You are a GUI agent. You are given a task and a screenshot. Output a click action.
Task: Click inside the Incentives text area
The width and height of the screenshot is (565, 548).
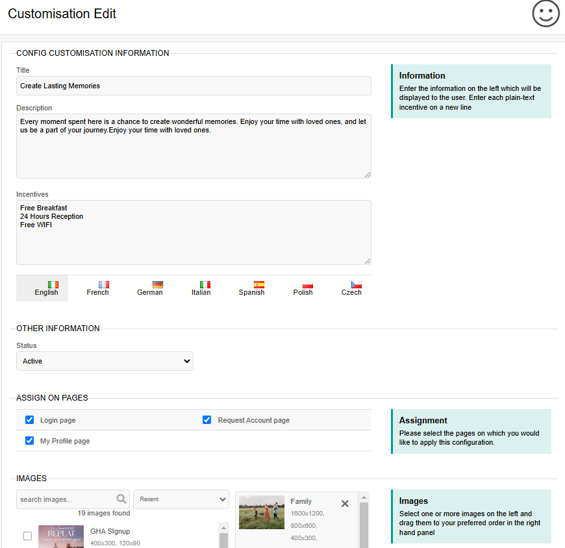[194, 232]
